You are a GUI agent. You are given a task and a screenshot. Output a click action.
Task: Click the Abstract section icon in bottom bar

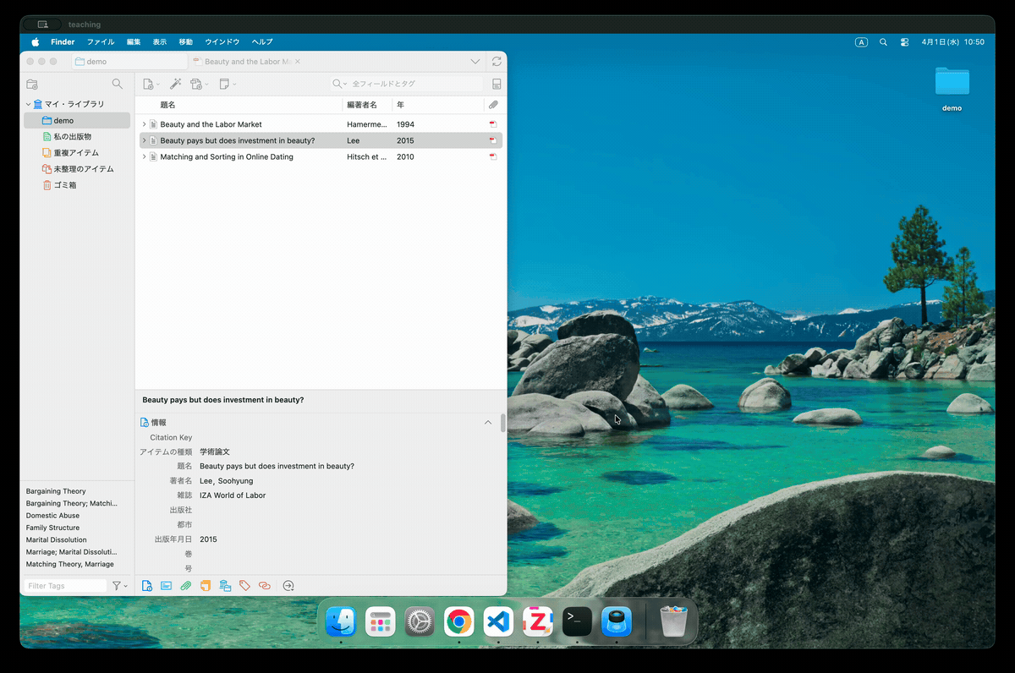tap(166, 585)
